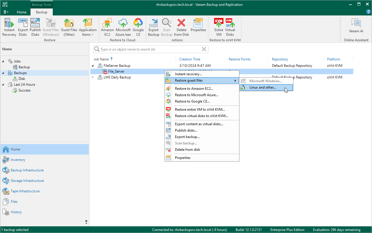The width and height of the screenshot is (372, 233).
Task: Choose Instant recovery from context menu
Action: coord(202,74)
